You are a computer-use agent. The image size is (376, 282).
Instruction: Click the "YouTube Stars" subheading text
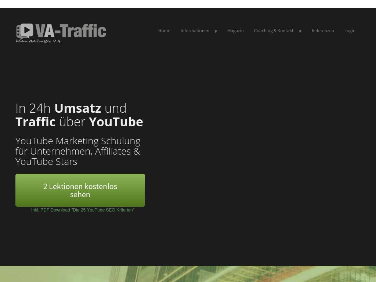pos(46,162)
